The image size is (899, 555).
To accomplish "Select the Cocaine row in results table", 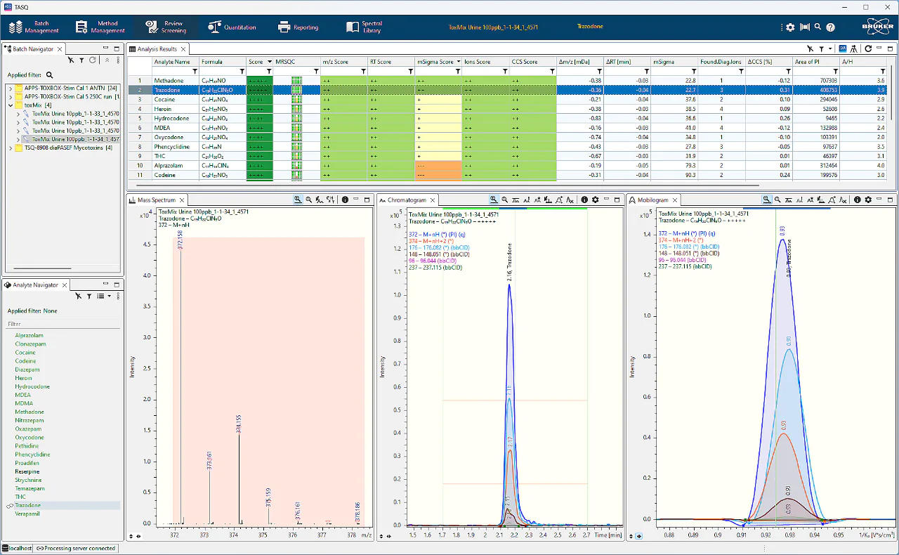I will (507, 99).
